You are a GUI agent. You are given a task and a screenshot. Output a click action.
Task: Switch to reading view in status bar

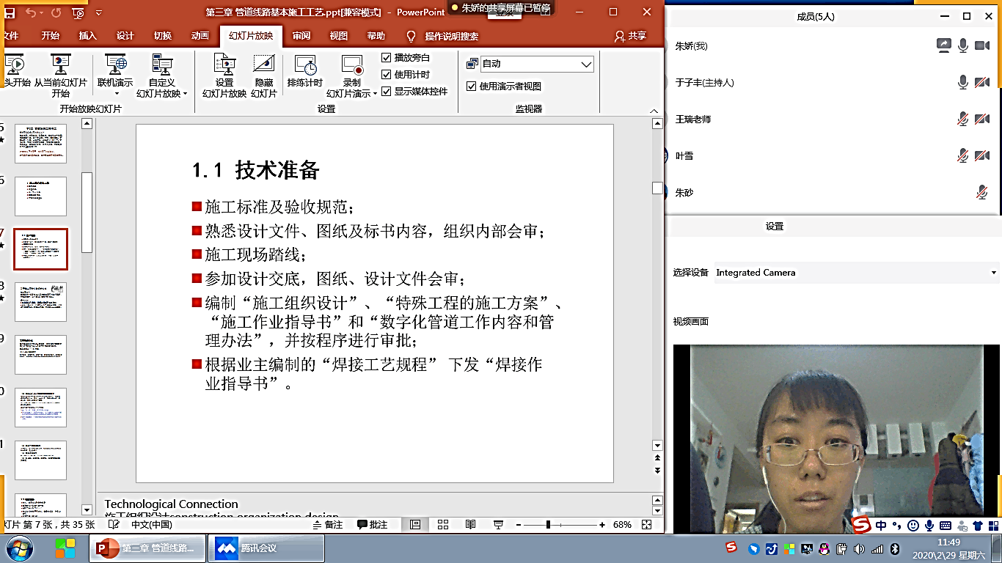[470, 525]
